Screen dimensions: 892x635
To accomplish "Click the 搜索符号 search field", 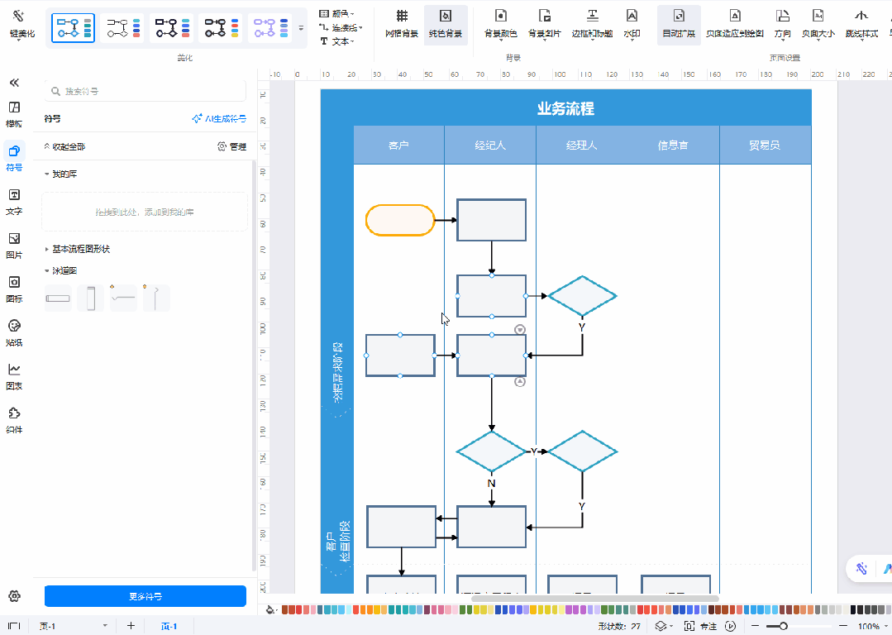I will click(x=145, y=91).
